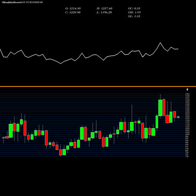This screenshot has width=196, height=196.
Task: Click the tallest green candlestick at the chart peak
Action: (160, 108)
